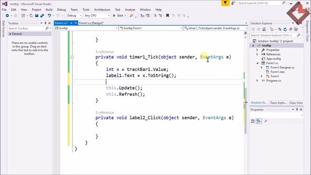Open the Data Sources side tab
Screen dimensions: 311x175
point(3,29)
